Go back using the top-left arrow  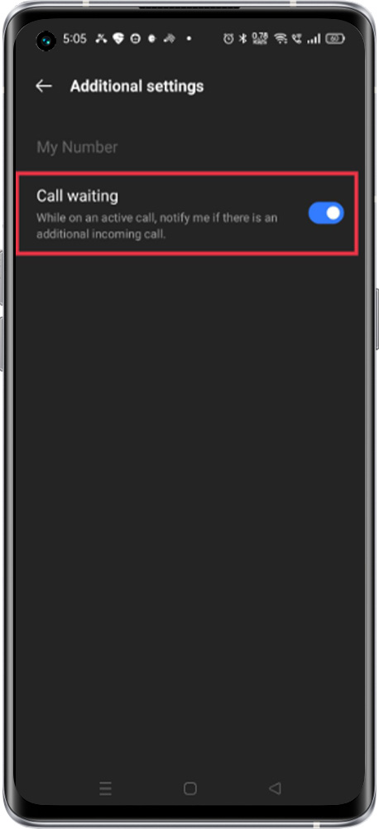(44, 86)
